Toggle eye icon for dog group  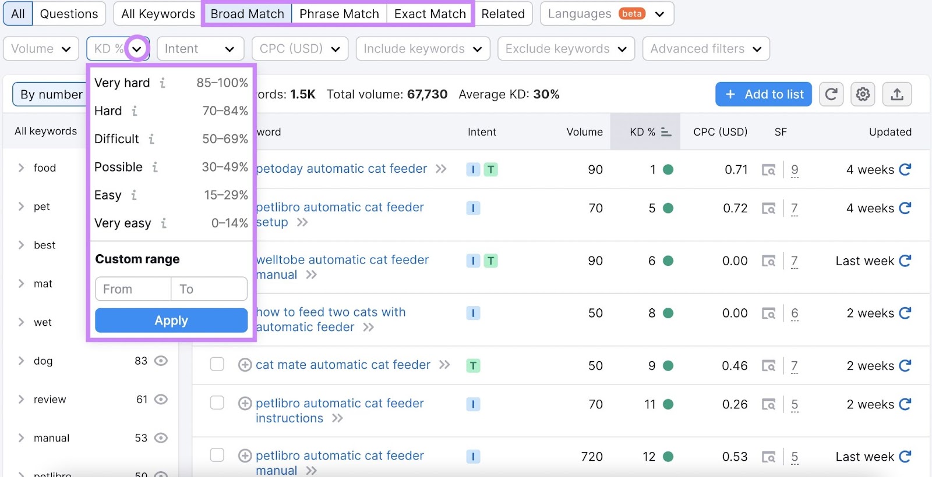pos(161,361)
